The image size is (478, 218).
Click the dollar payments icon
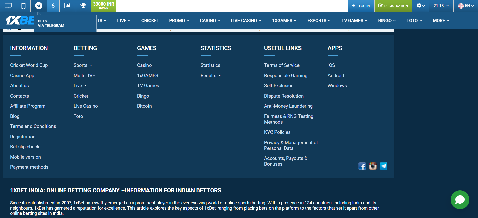point(53,6)
